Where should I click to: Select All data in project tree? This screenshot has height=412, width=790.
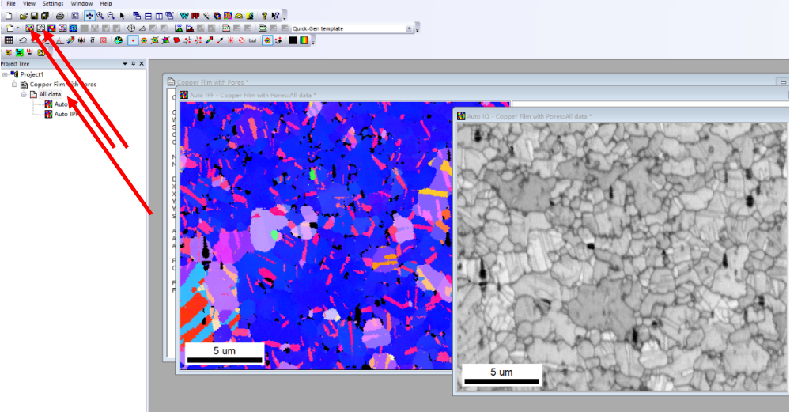50,94
